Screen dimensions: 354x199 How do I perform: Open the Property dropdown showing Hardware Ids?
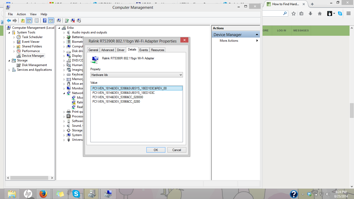coord(137,75)
